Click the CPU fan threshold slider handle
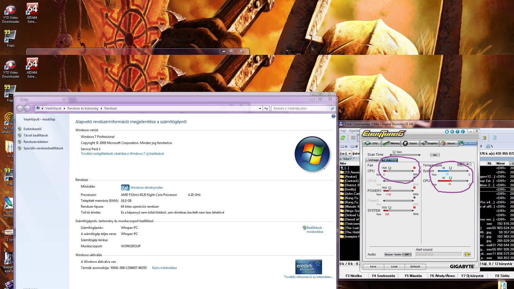This screenshot has width=514, height=289. point(390,168)
